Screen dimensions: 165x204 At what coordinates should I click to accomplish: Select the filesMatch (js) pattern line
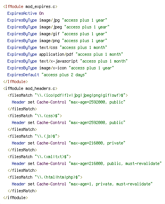(34, 136)
